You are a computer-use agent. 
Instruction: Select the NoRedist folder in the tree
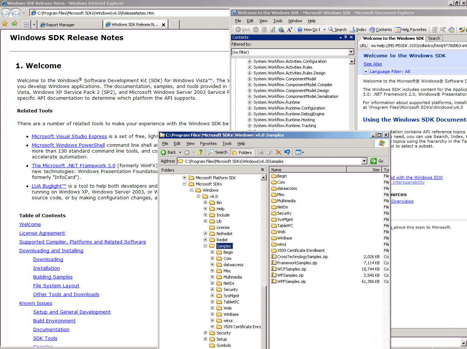click(x=224, y=234)
